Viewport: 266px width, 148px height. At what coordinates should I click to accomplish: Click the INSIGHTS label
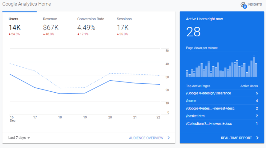[x=255, y=4]
